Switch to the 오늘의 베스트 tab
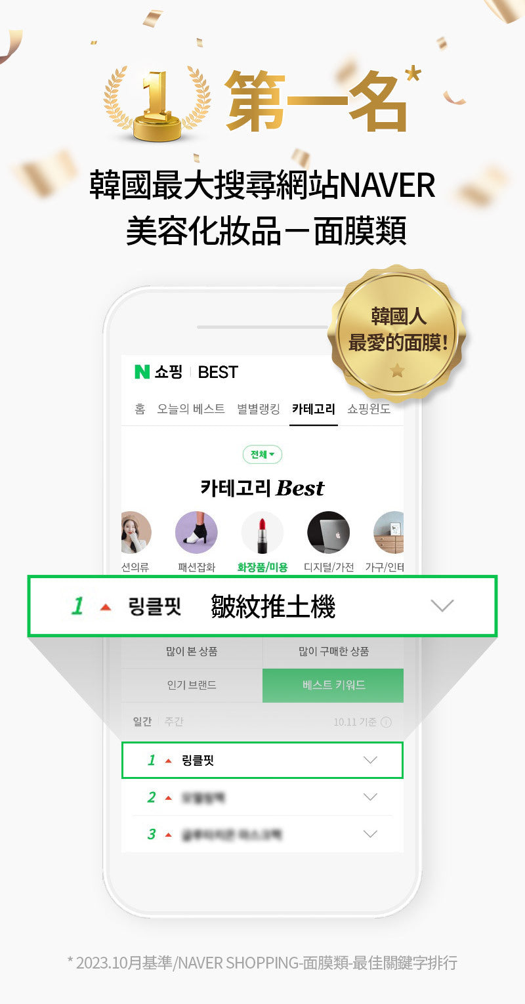This screenshot has width=525, height=1004. (x=191, y=409)
